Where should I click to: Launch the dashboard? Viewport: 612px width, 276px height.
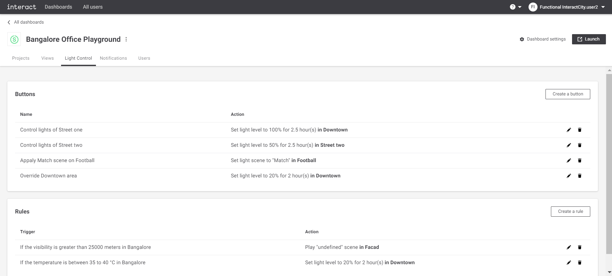pos(588,39)
